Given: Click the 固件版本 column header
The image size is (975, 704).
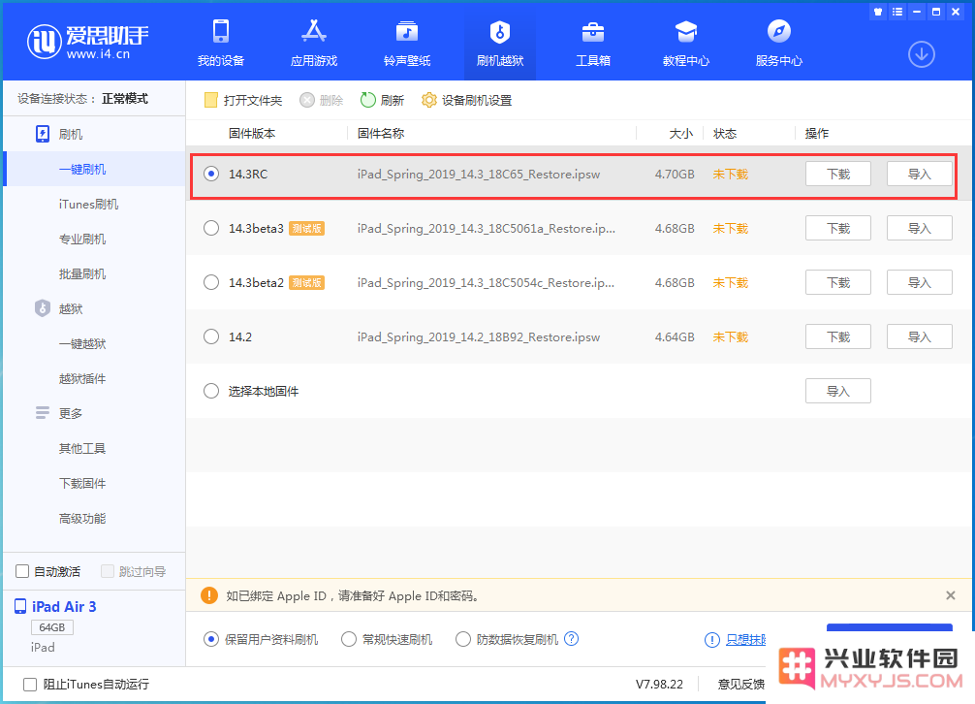Looking at the screenshot, I should [x=252, y=133].
